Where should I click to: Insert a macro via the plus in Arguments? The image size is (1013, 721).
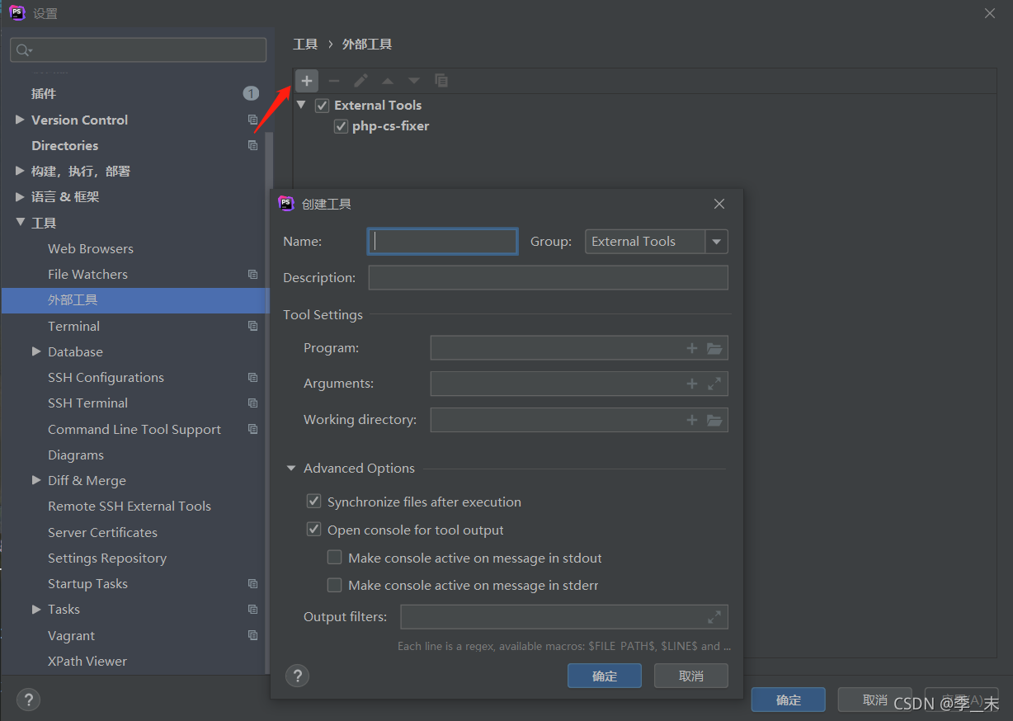point(691,383)
